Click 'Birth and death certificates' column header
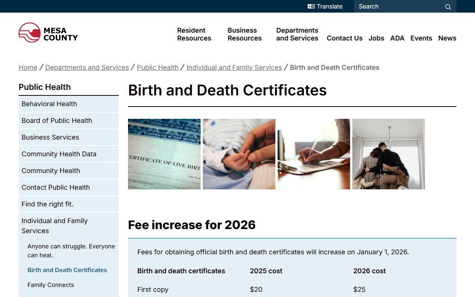The height and width of the screenshot is (297, 475). pos(181,271)
